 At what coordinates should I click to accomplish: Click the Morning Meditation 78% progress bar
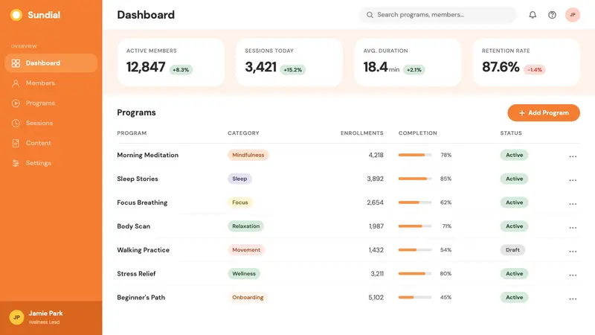click(x=415, y=155)
